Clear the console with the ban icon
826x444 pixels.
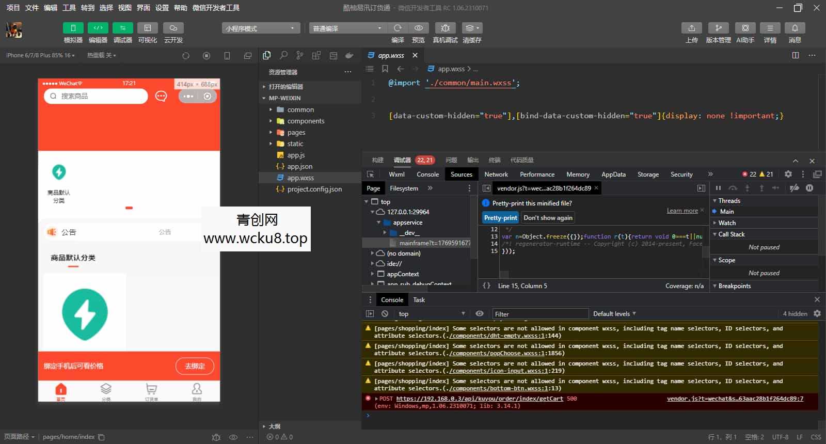[385, 314]
